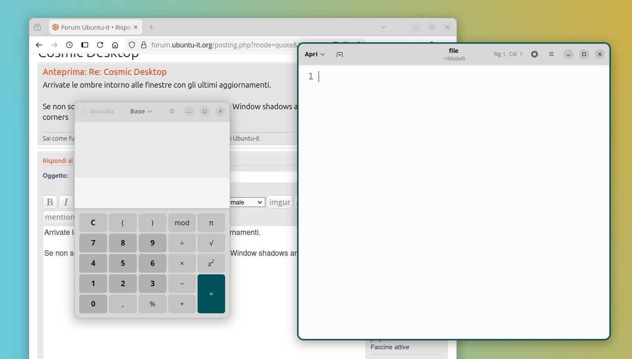Click the mention button in the editor
Image resolution: width=632 pixels, height=359 pixels.
(x=59, y=217)
